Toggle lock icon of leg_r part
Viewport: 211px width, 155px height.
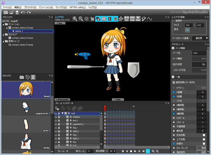(59, 128)
